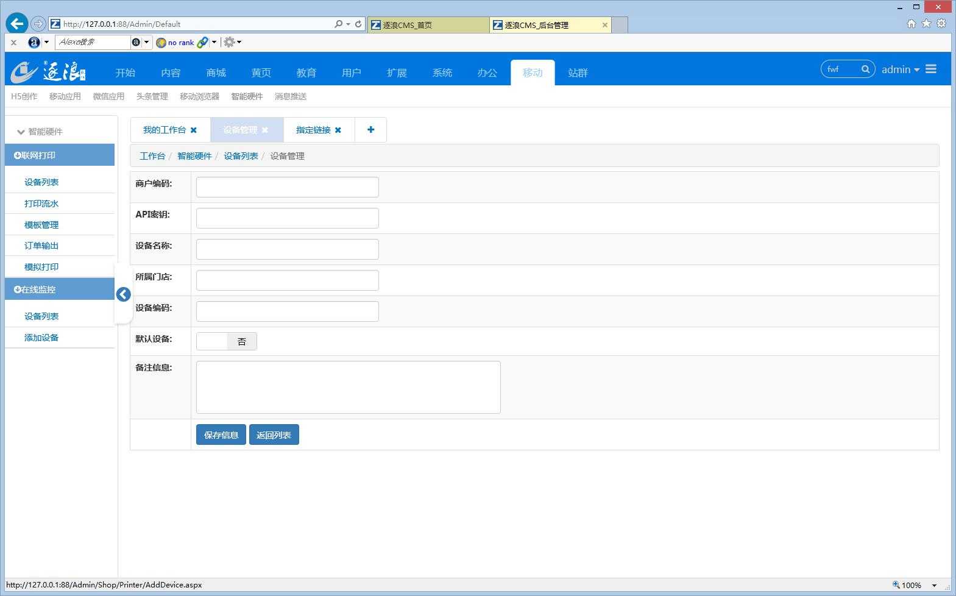
Task: Click the Alexa toolbar settings gear
Action: (x=229, y=42)
